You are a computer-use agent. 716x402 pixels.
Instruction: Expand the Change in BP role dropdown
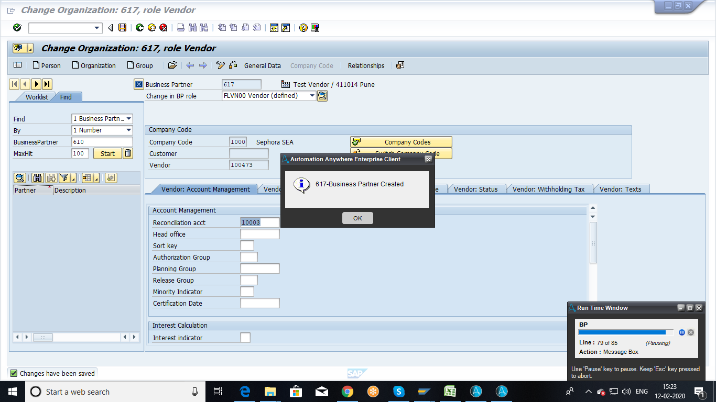[312, 96]
